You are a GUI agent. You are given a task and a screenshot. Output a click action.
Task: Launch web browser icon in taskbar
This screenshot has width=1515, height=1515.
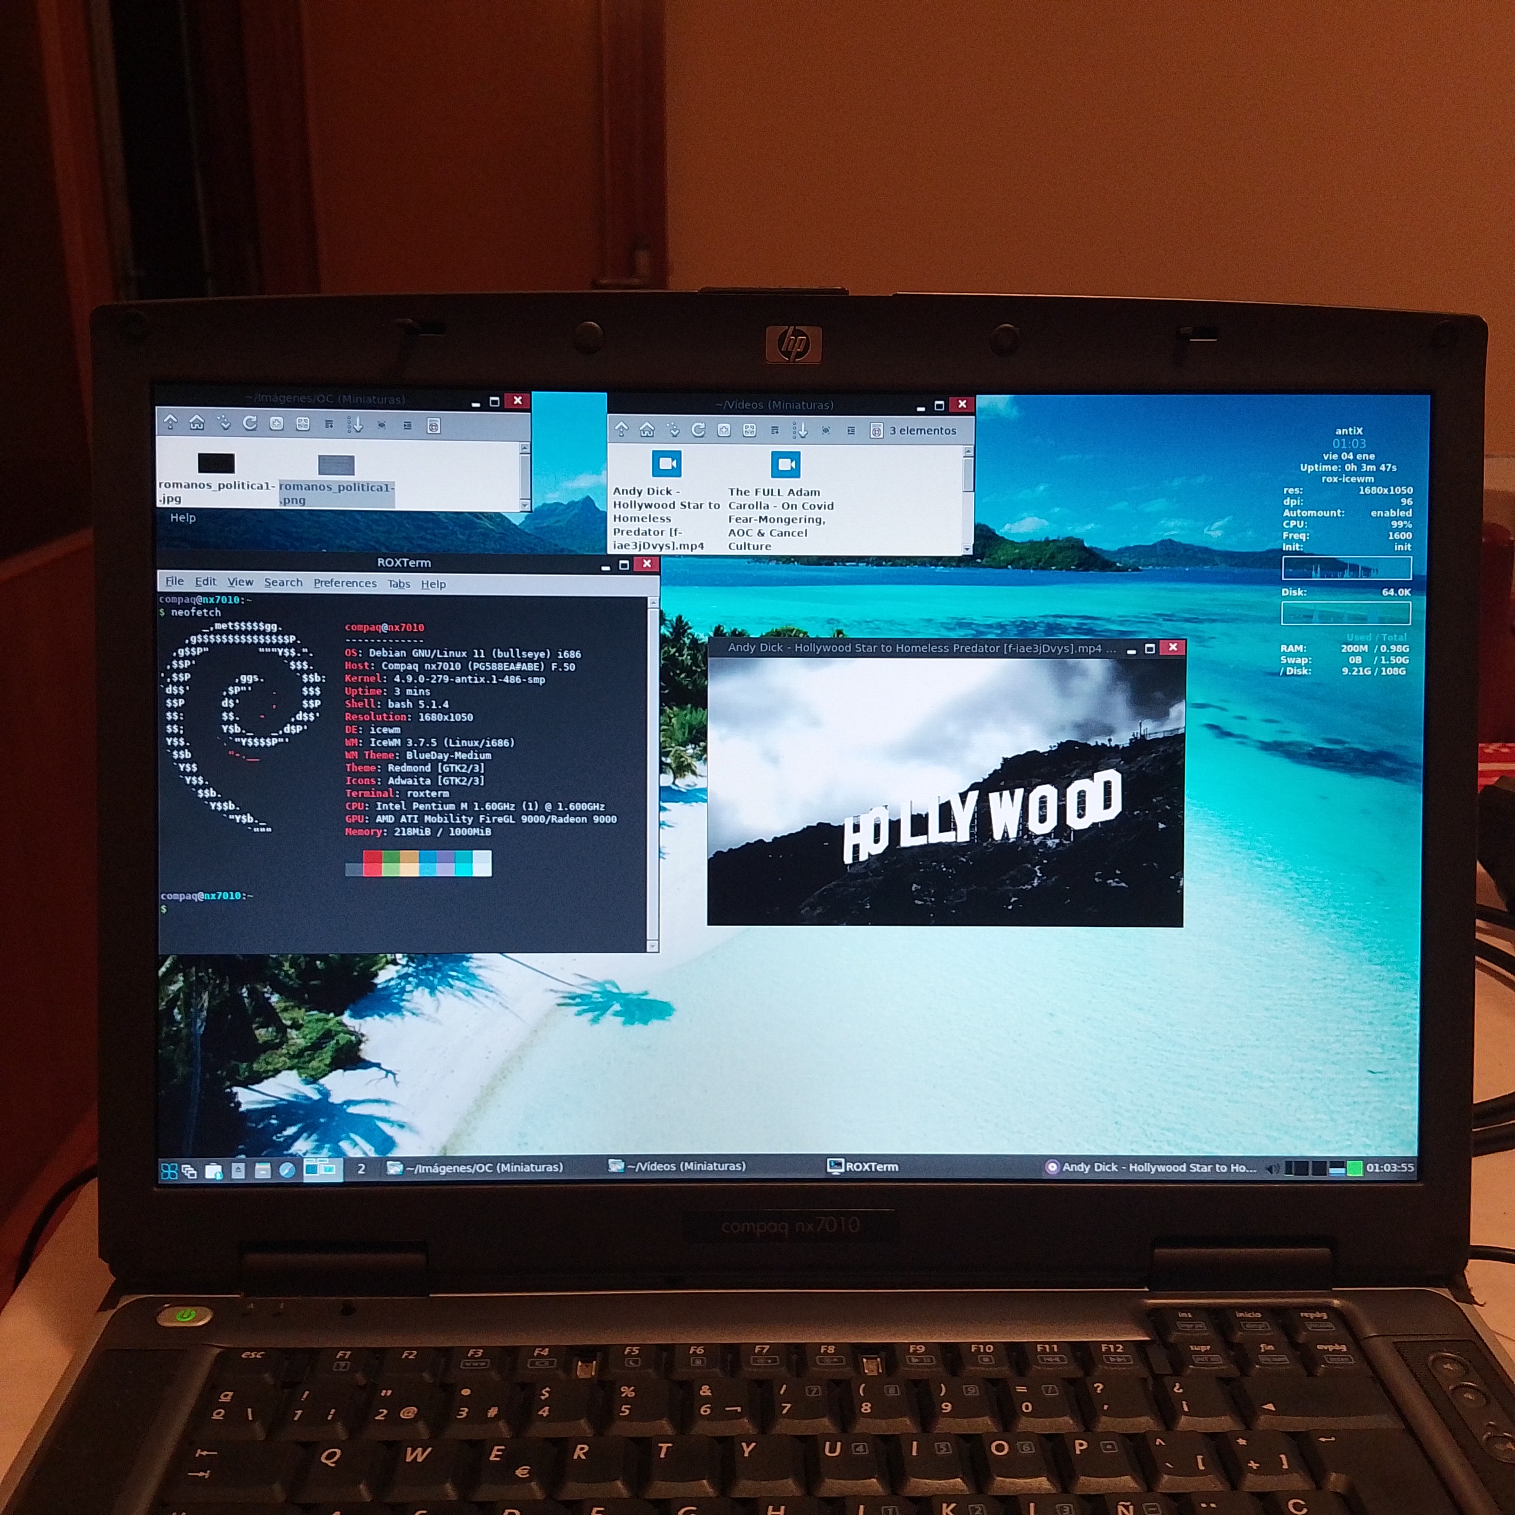(287, 1170)
